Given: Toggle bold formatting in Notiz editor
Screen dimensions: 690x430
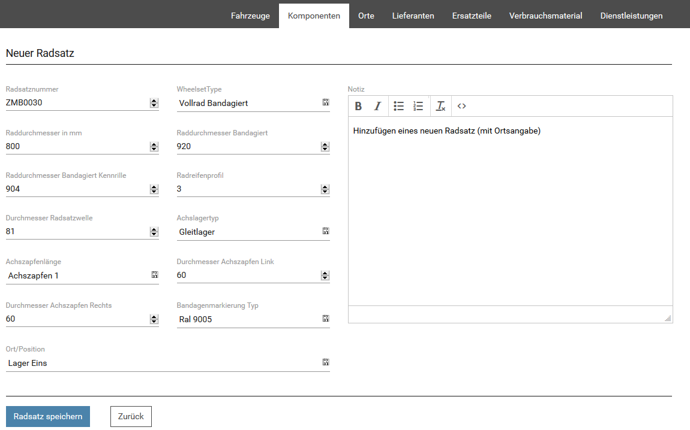Looking at the screenshot, I should click(358, 106).
